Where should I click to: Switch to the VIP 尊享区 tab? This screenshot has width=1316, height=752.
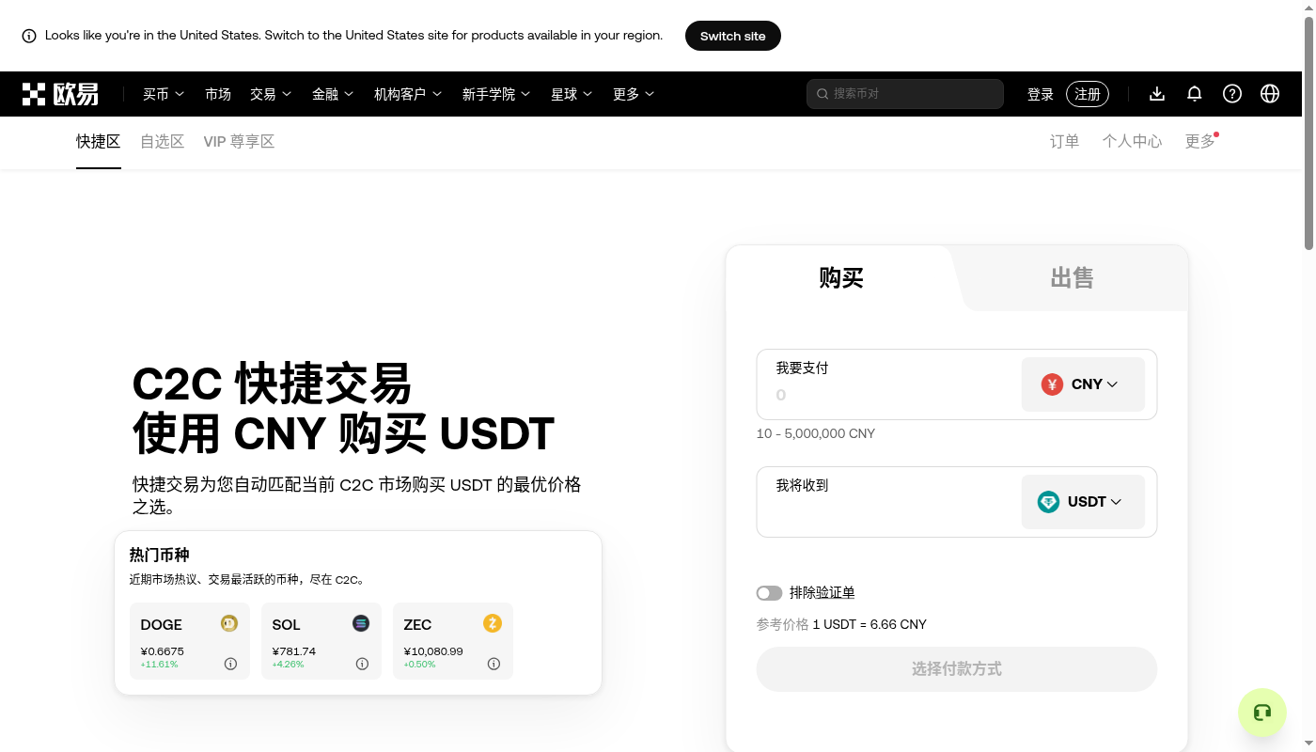(239, 142)
